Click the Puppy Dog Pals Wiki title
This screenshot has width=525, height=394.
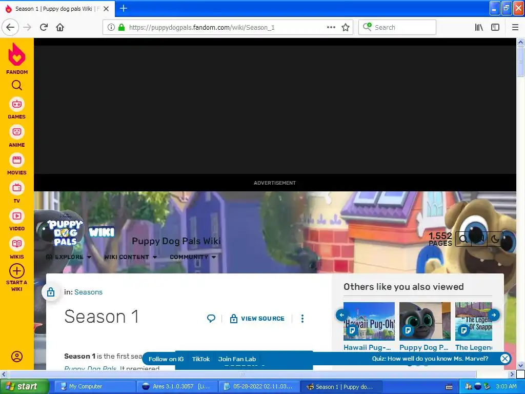click(x=176, y=241)
